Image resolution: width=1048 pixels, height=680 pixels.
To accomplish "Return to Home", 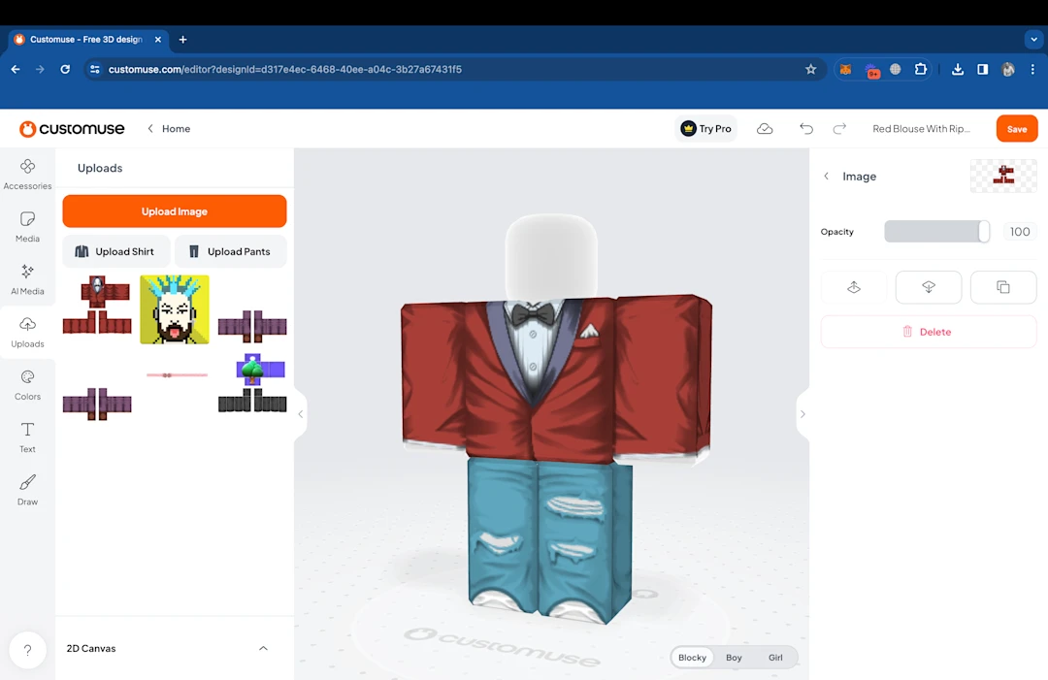I will click(169, 129).
